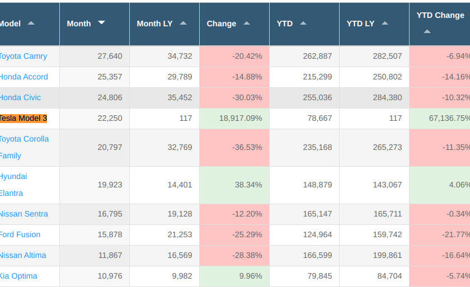Select Corolla YTD LY value 265,273
Screen dimensions: 470x287
tap(387, 147)
